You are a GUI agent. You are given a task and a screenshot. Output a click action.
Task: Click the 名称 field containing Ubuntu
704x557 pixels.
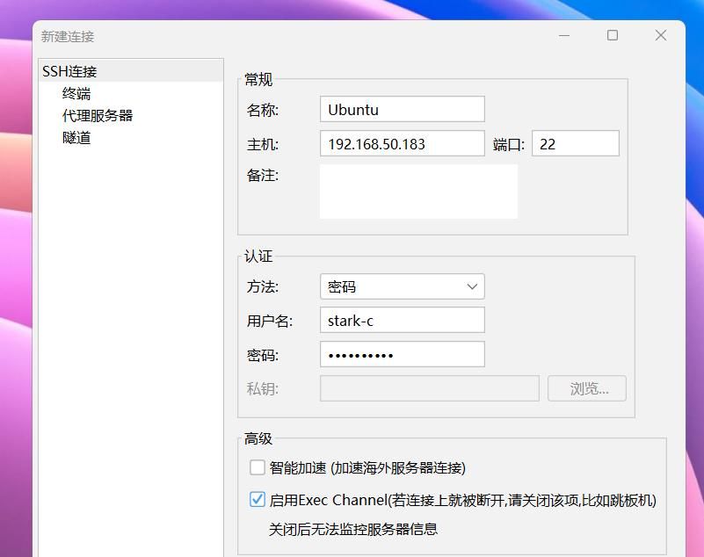click(403, 109)
